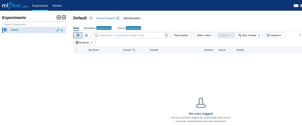This screenshot has height=126, width=302.
Task: Click the empty-state flask icon
Action: (x=201, y=103)
